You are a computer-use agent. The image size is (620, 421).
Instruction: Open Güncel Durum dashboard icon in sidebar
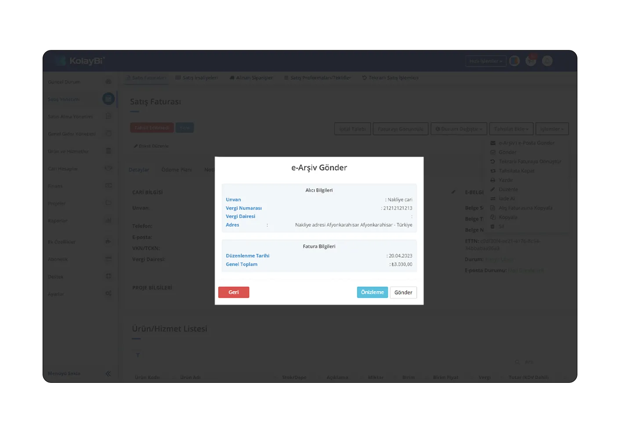click(108, 82)
